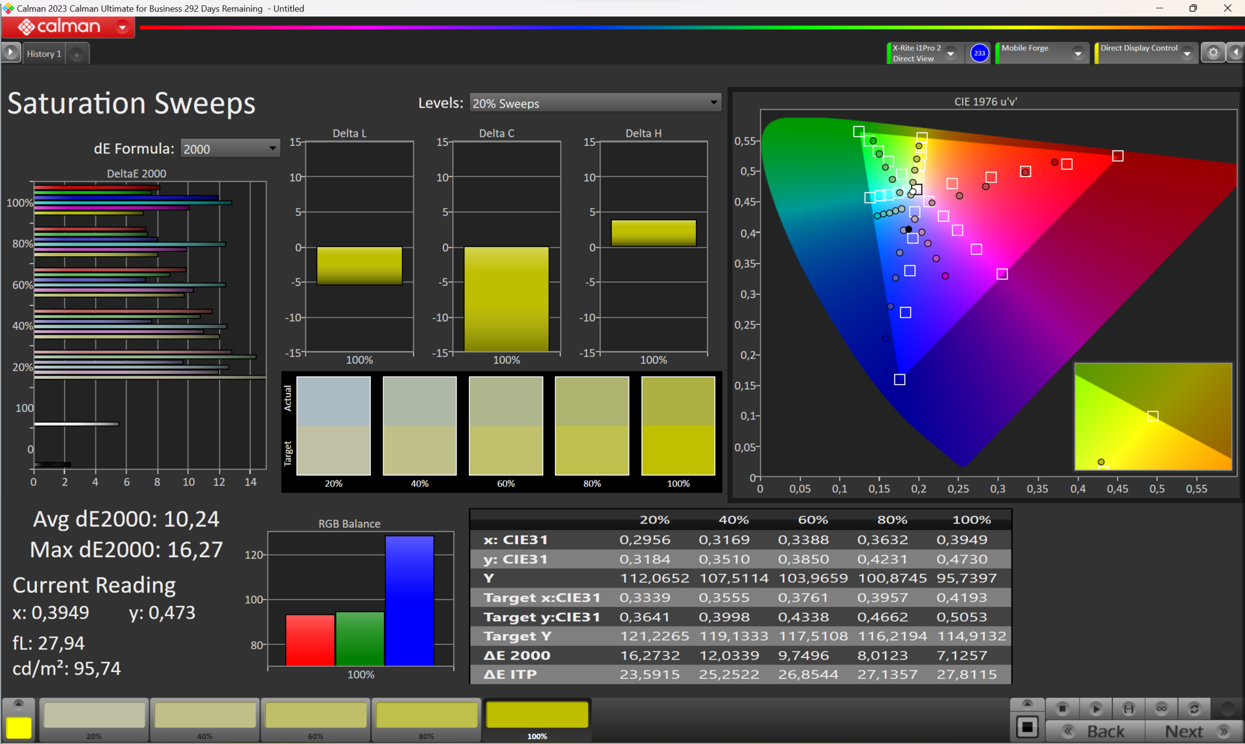Collapse right panel with arrow icon
Screen dimensions: 1245x744
click(1236, 53)
